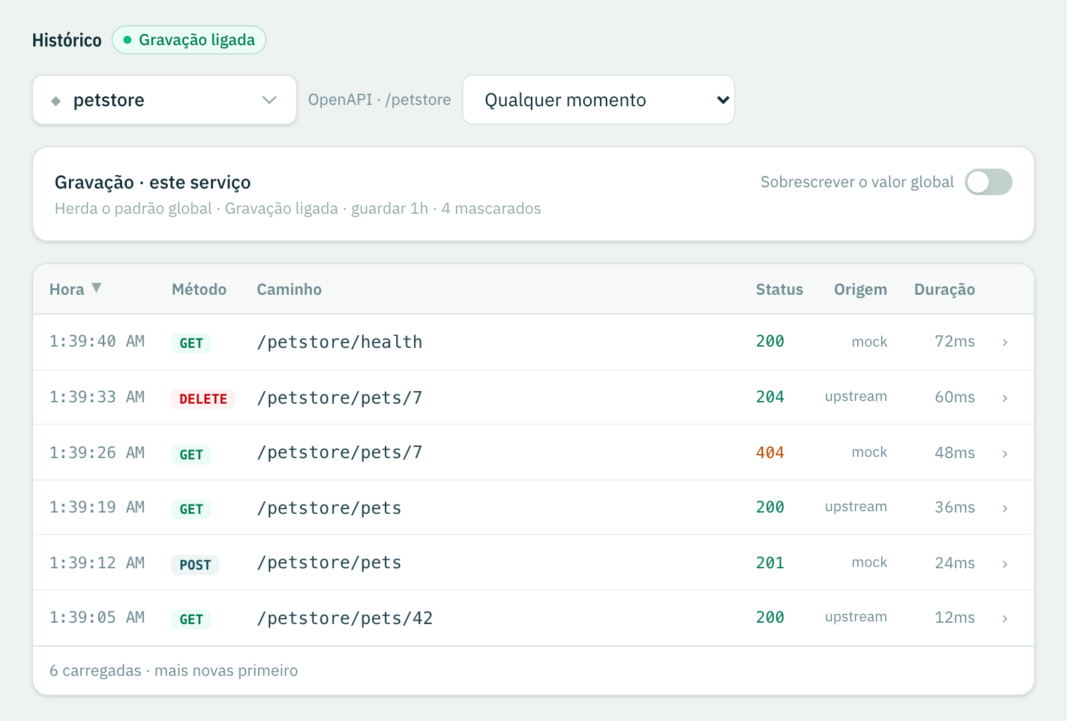Click the 201 status code
1067x721 pixels.
point(770,563)
